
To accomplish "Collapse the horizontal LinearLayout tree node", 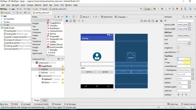I will (x=36, y=76).
